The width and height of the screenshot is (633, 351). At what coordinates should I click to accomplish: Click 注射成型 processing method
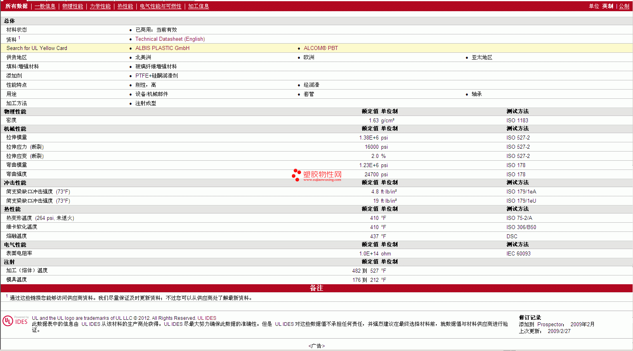click(146, 104)
